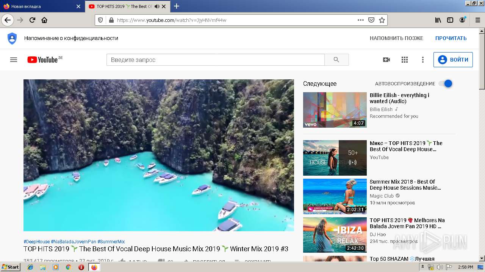This screenshot has height=272, width=485.
Task: Open Billie Eilish everything i wanted title
Action: click(x=399, y=98)
